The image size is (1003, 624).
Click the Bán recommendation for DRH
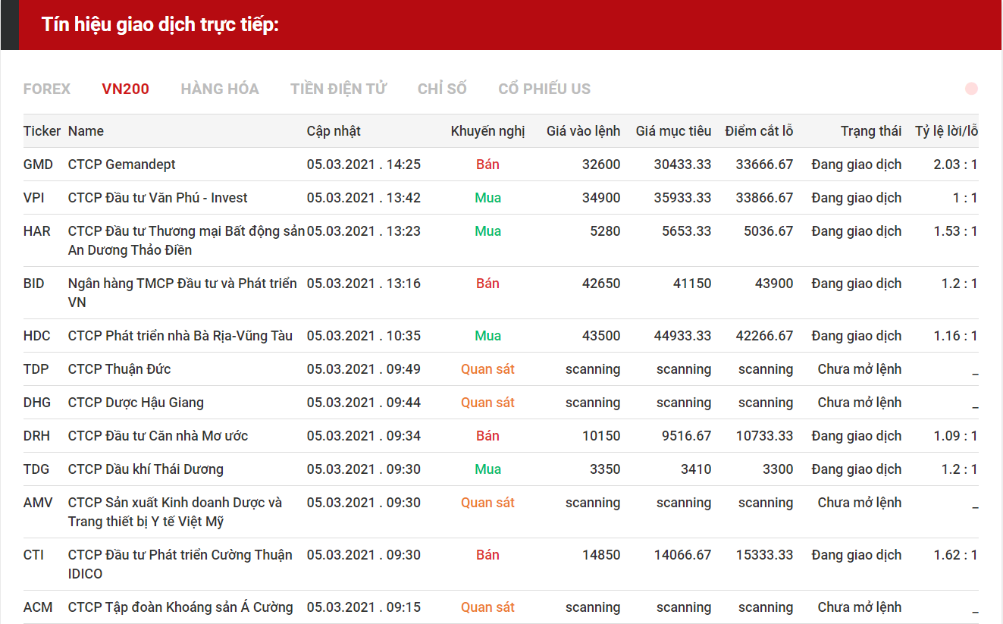tap(487, 436)
